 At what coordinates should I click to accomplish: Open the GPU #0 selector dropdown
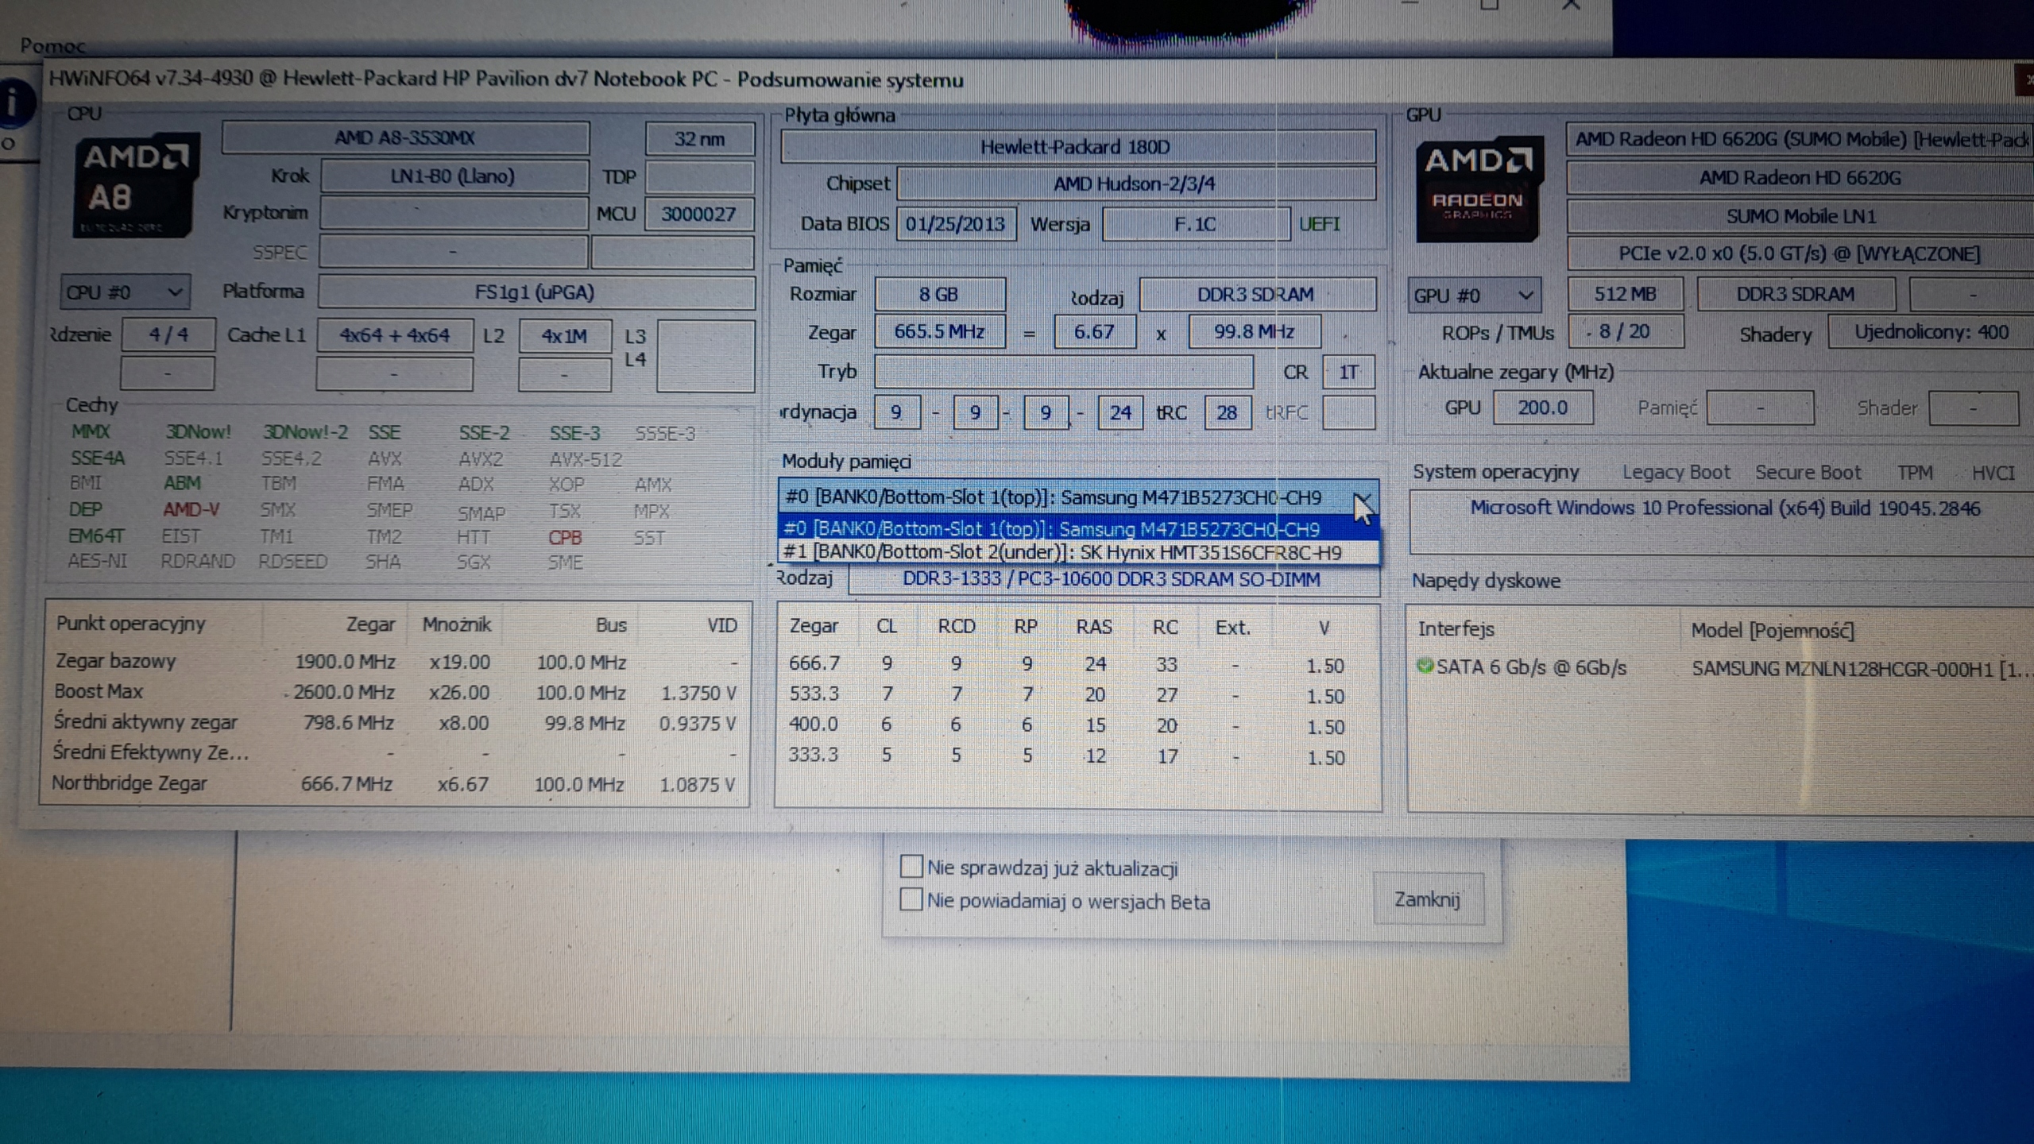pyautogui.click(x=1474, y=296)
